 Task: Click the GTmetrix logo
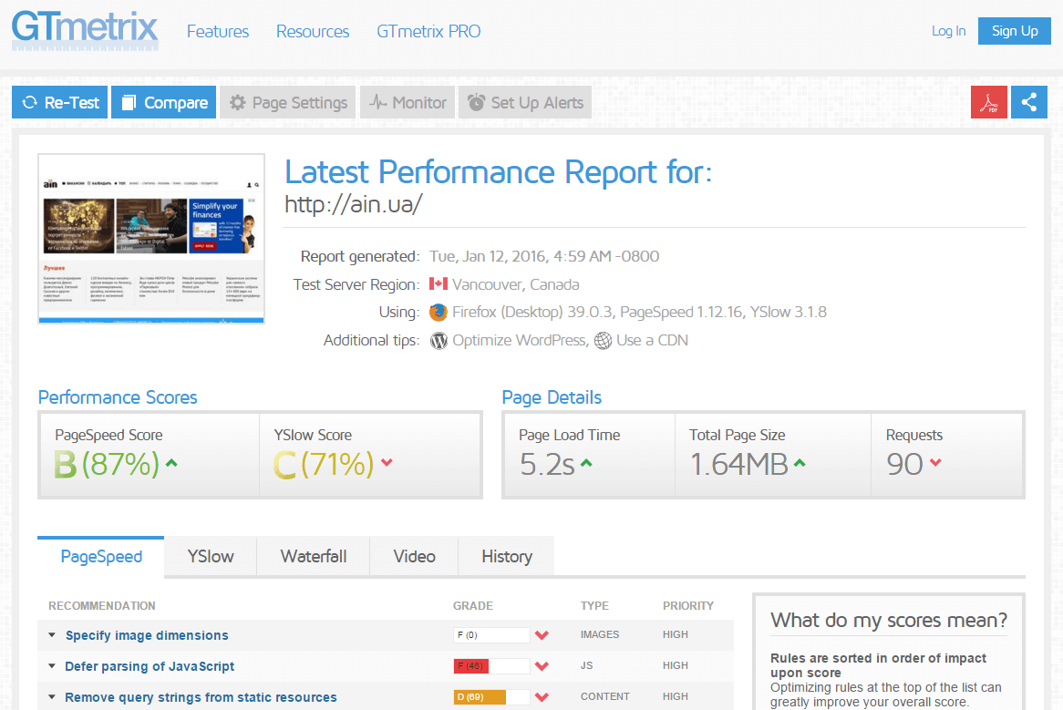click(85, 30)
